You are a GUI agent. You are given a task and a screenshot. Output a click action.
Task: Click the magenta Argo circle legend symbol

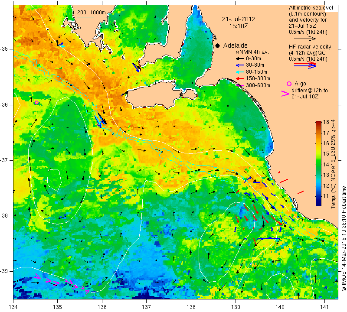click(289, 84)
